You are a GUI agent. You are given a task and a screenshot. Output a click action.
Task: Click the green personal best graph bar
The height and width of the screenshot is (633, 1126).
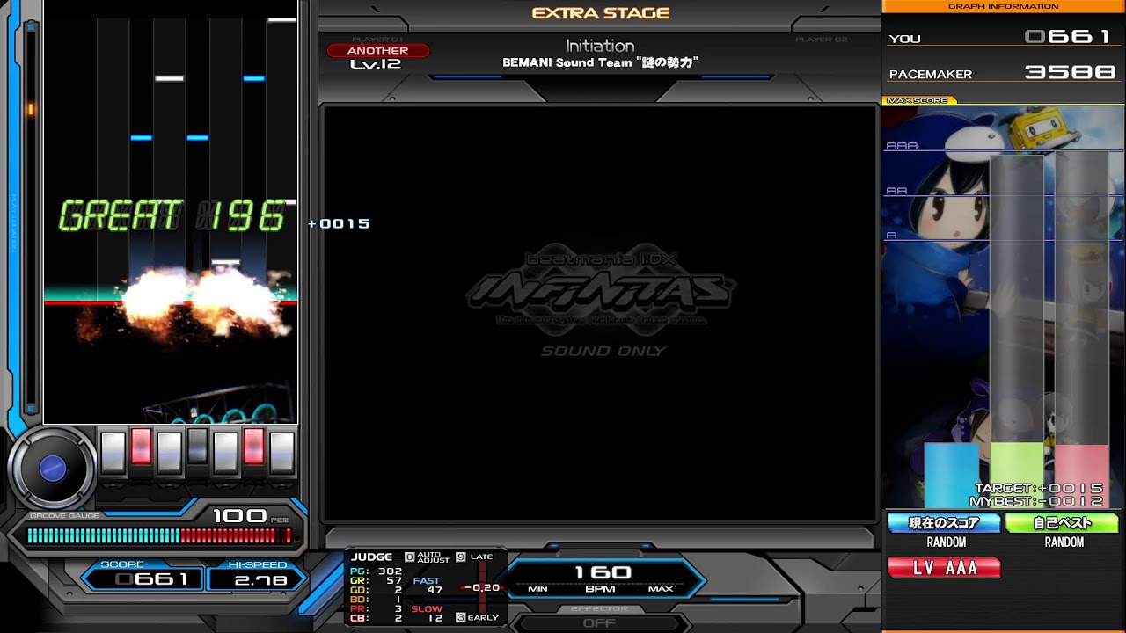point(1017,475)
